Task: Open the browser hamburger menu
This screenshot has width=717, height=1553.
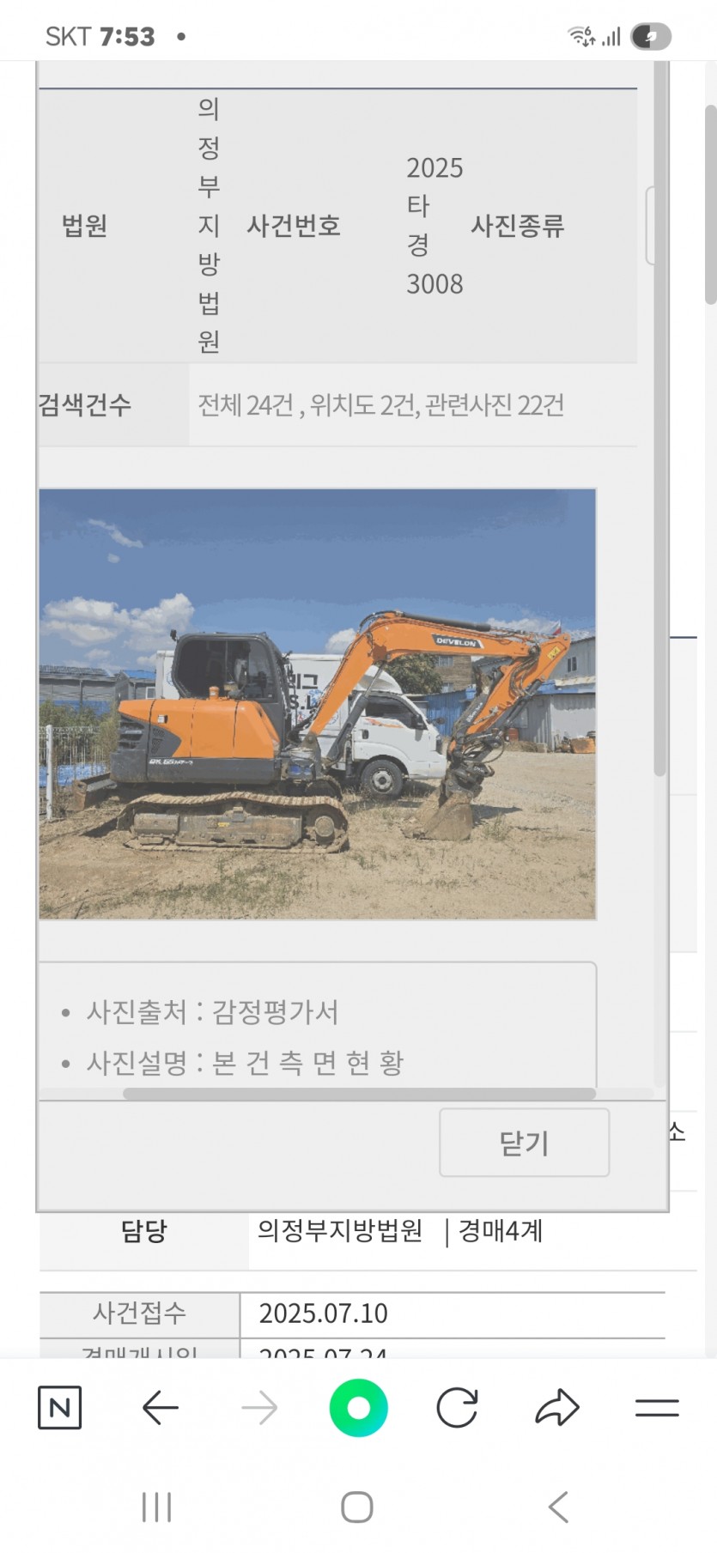Action: coord(657,1407)
